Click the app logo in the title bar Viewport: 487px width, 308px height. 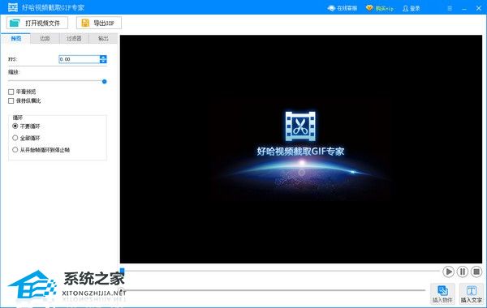pyautogui.click(x=13, y=7)
